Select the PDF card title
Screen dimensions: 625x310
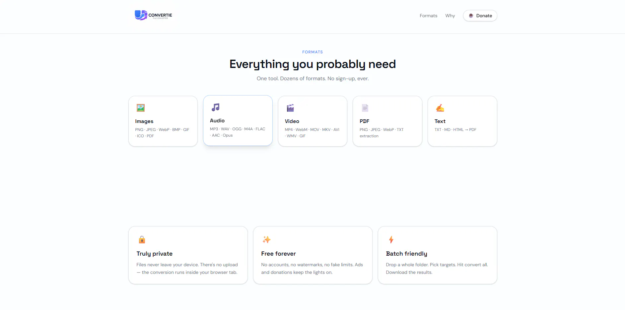click(x=364, y=121)
